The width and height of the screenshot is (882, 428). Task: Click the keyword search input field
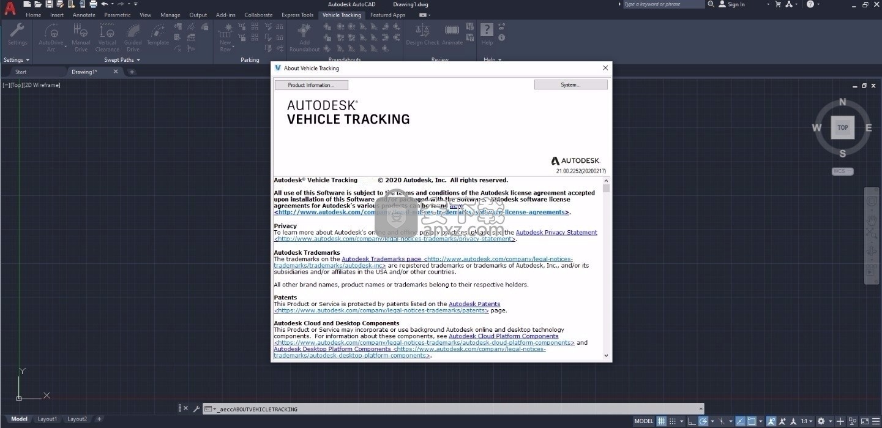663,4
